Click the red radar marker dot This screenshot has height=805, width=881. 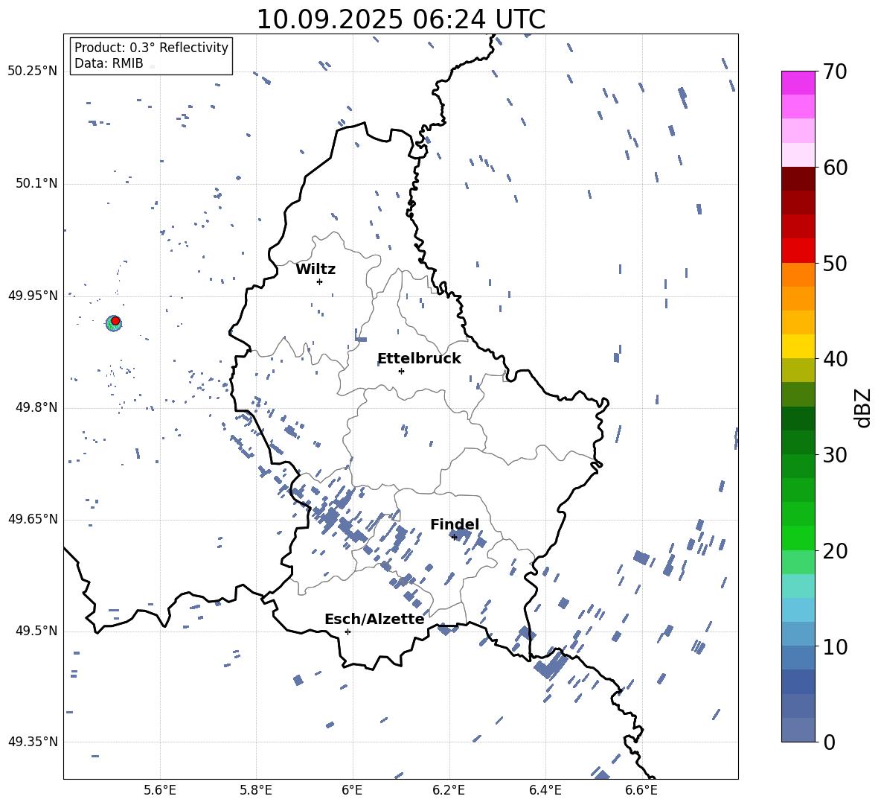[x=115, y=321]
